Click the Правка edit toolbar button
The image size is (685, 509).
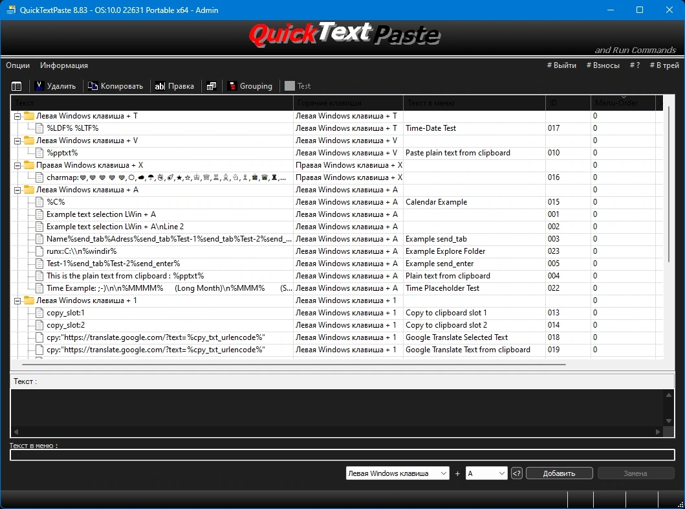tap(175, 86)
